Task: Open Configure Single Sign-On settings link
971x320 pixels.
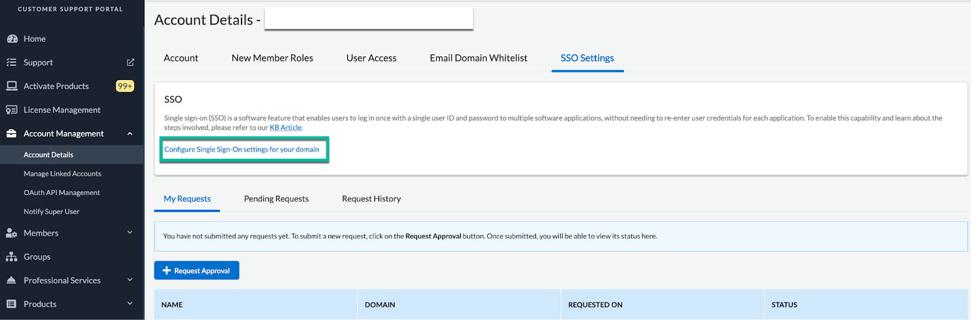Action: tap(242, 150)
